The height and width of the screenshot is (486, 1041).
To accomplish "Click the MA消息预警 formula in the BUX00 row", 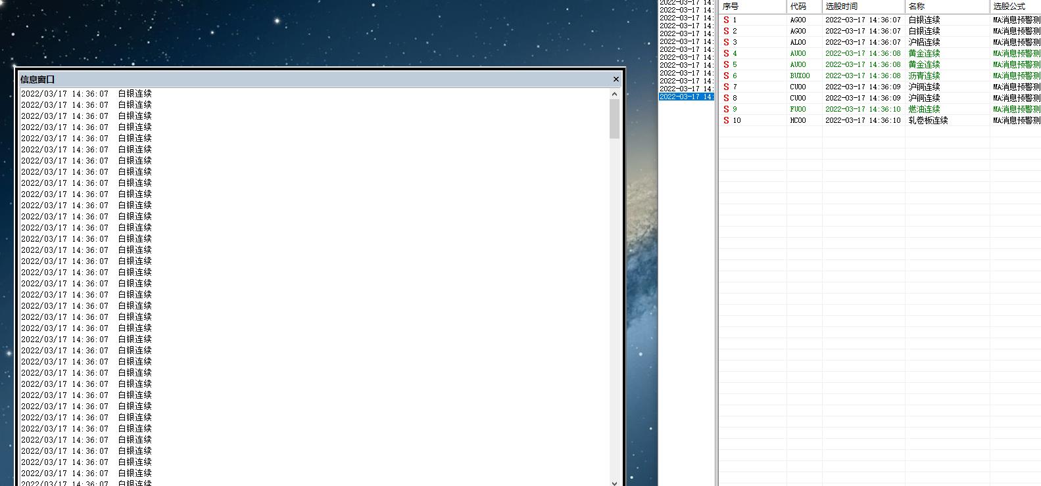I will click(1017, 76).
